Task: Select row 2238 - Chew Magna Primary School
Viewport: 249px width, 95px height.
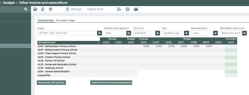Action: (x=57, y=53)
